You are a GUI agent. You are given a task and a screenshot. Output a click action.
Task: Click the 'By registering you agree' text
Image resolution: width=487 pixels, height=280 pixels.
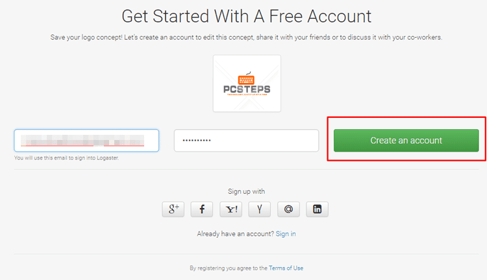pos(229,268)
